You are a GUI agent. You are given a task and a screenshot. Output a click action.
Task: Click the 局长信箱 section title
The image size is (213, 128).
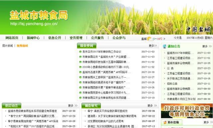173,122
